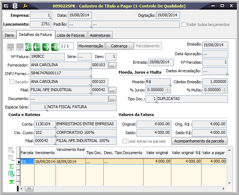Open the wrench tools icon
Image resolution: width=239 pixels, height=195 pixels.
(x=25, y=6)
